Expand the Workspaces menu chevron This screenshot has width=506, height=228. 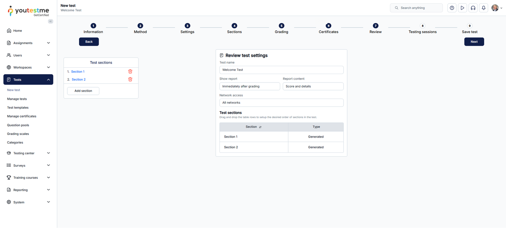(48, 67)
